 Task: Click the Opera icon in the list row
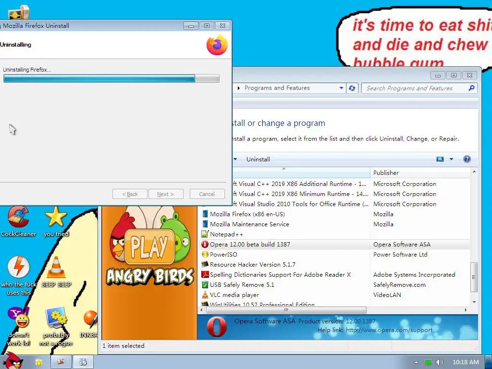click(205, 244)
